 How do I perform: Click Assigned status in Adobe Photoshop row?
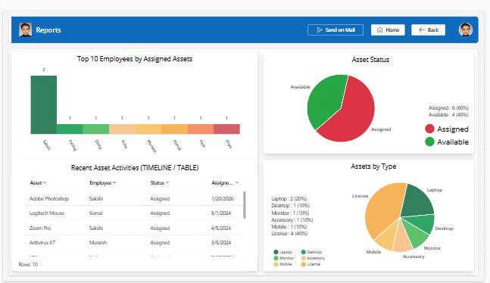pos(160,199)
